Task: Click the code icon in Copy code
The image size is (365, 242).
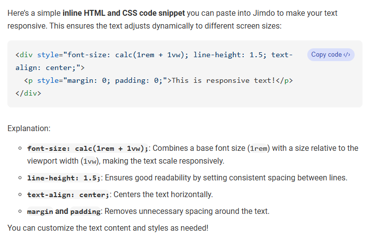Action: pyautogui.click(x=347, y=55)
